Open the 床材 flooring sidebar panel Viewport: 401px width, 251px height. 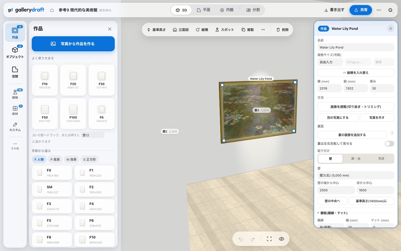tap(15, 110)
